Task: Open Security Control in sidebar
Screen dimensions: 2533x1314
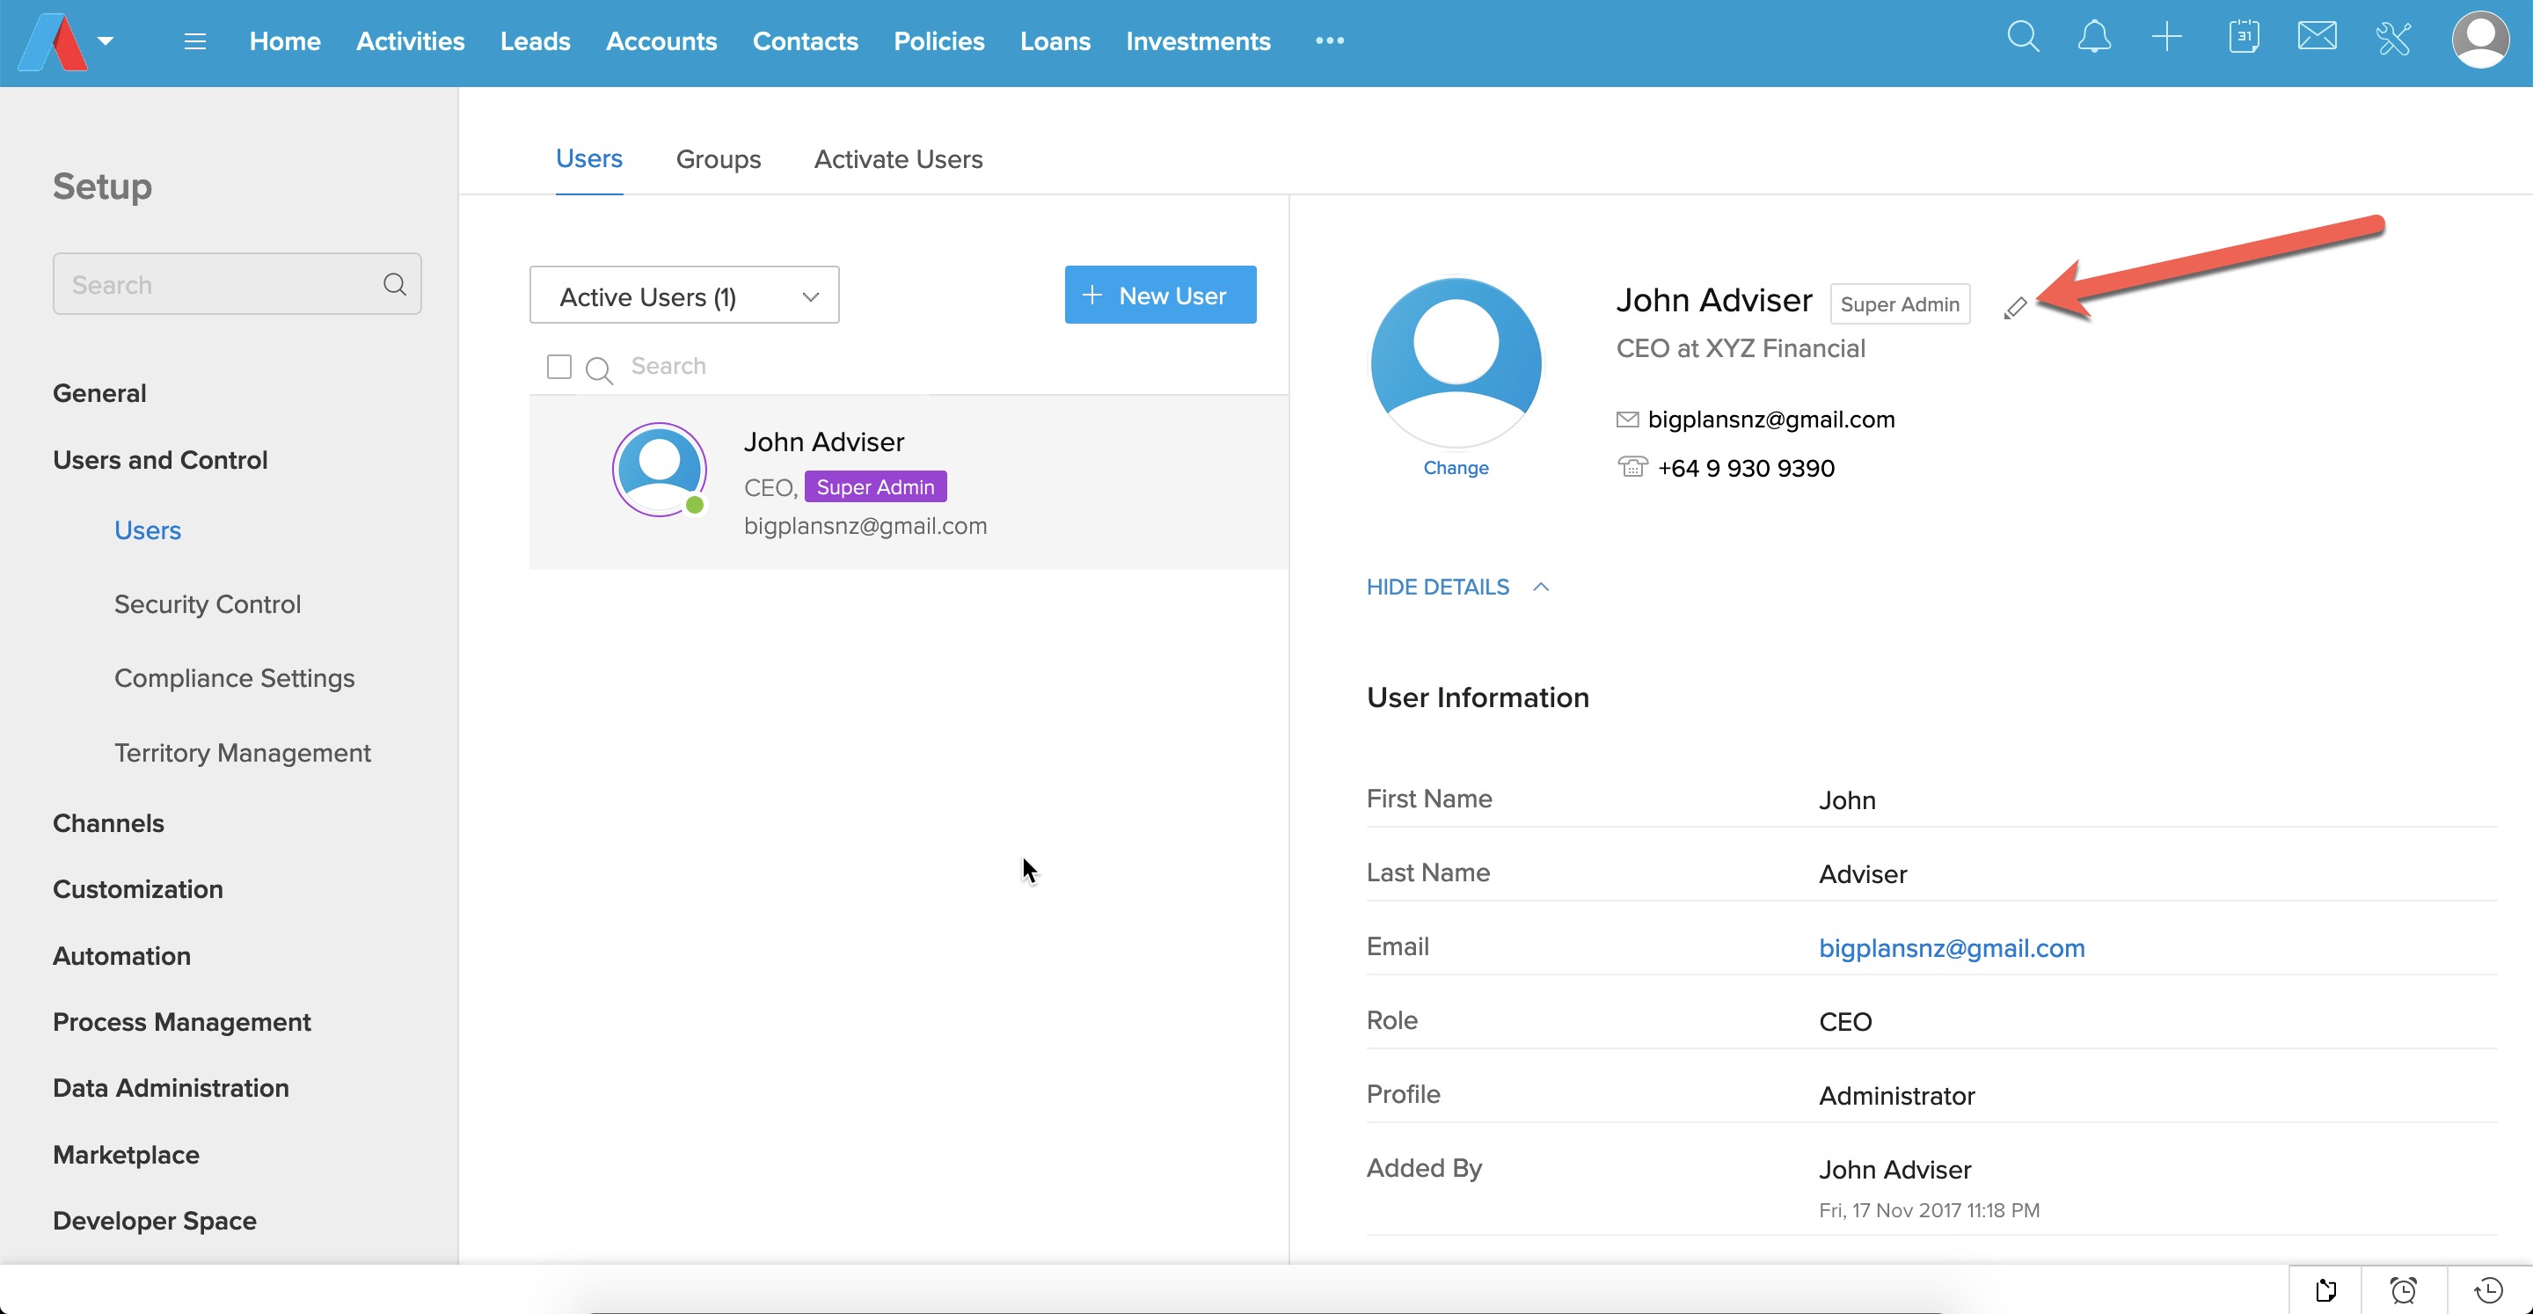Action: [208, 604]
